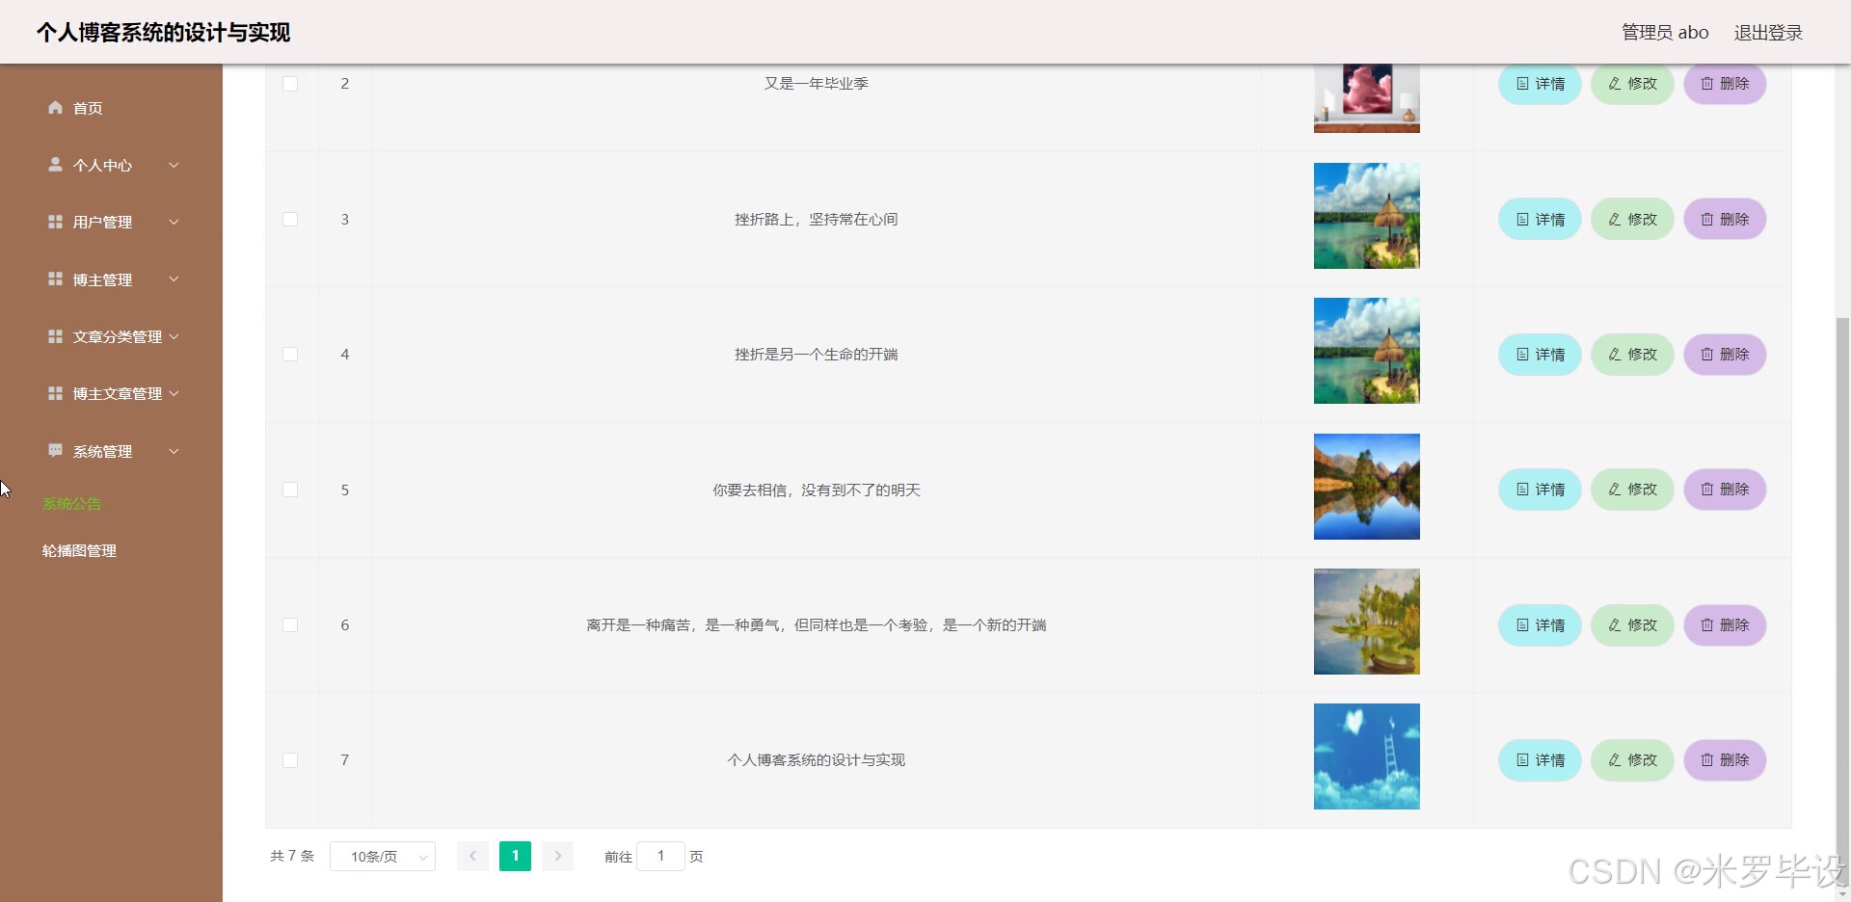Viewport: 1851px width, 902px height.
Task: Click 详情 for 你要去相信 row
Action: tap(1540, 490)
